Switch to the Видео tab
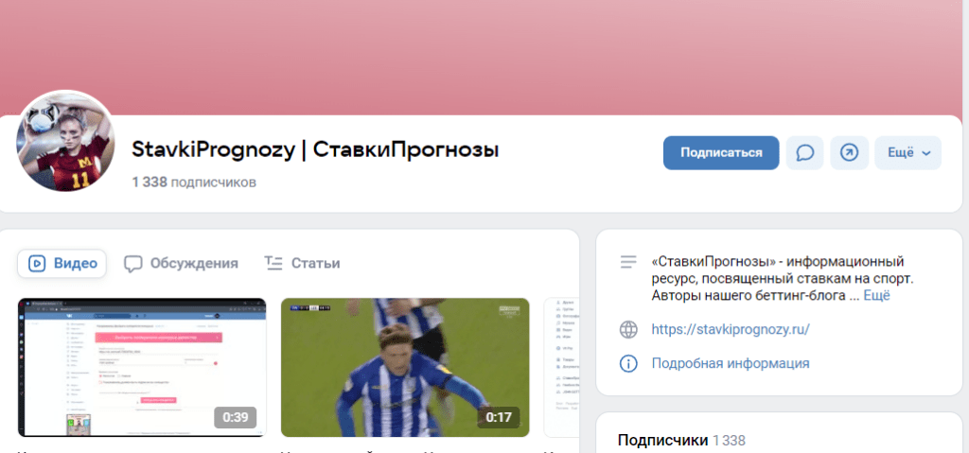The width and height of the screenshot is (969, 453). pos(62,263)
